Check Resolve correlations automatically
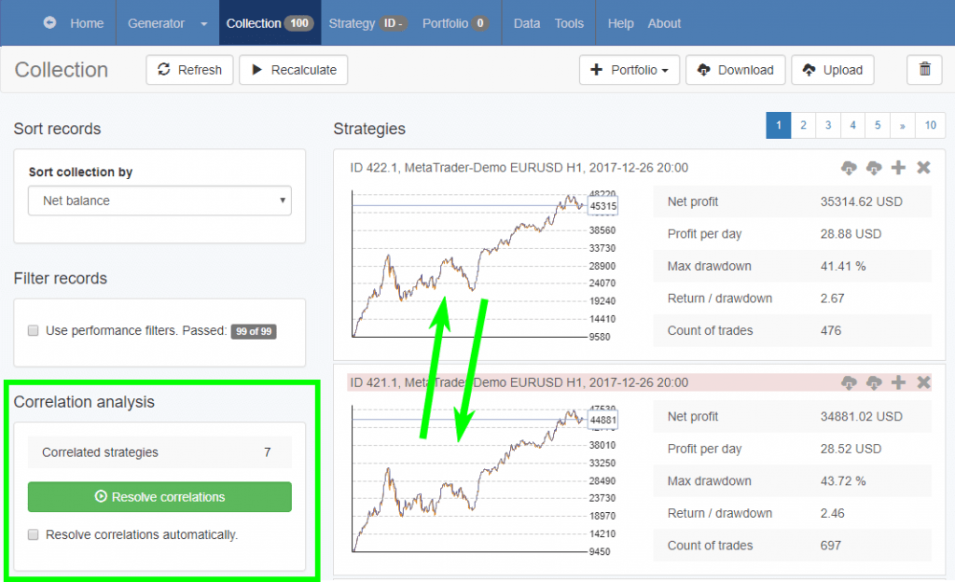 pyautogui.click(x=34, y=535)
